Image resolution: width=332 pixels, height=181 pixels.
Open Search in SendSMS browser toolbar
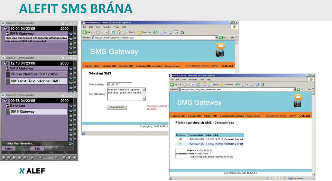click(129, 32)
